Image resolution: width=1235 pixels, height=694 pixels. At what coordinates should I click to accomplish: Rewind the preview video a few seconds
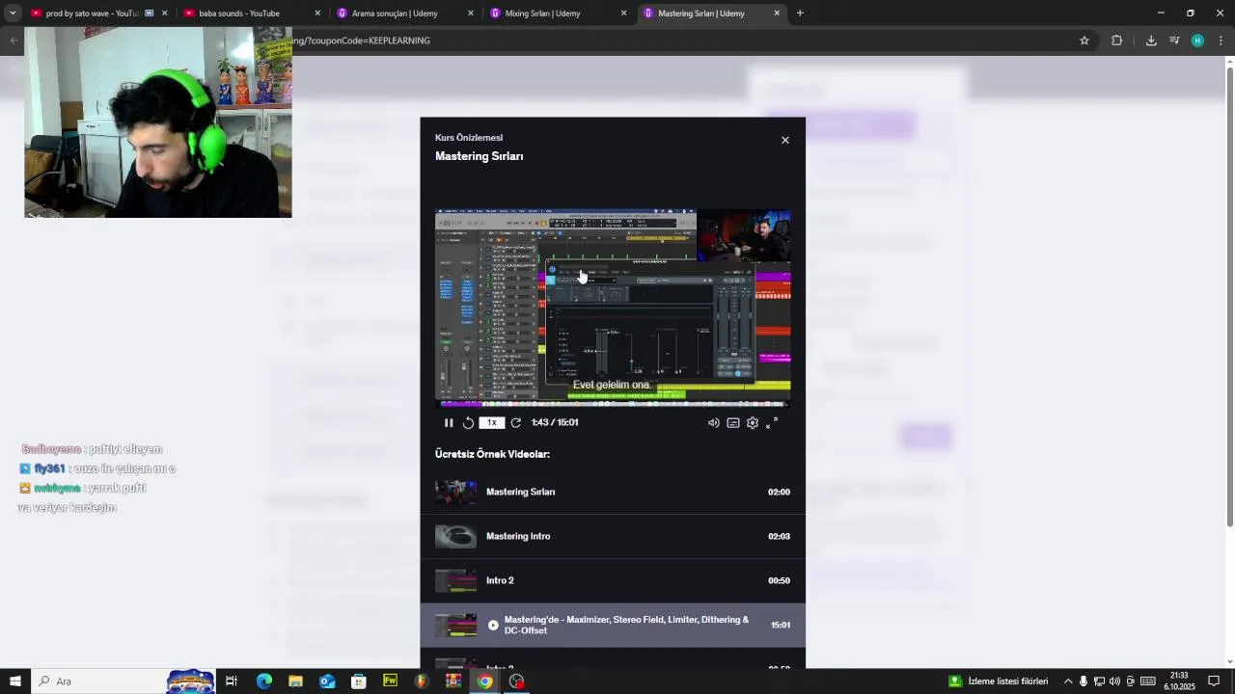point(468,423)
